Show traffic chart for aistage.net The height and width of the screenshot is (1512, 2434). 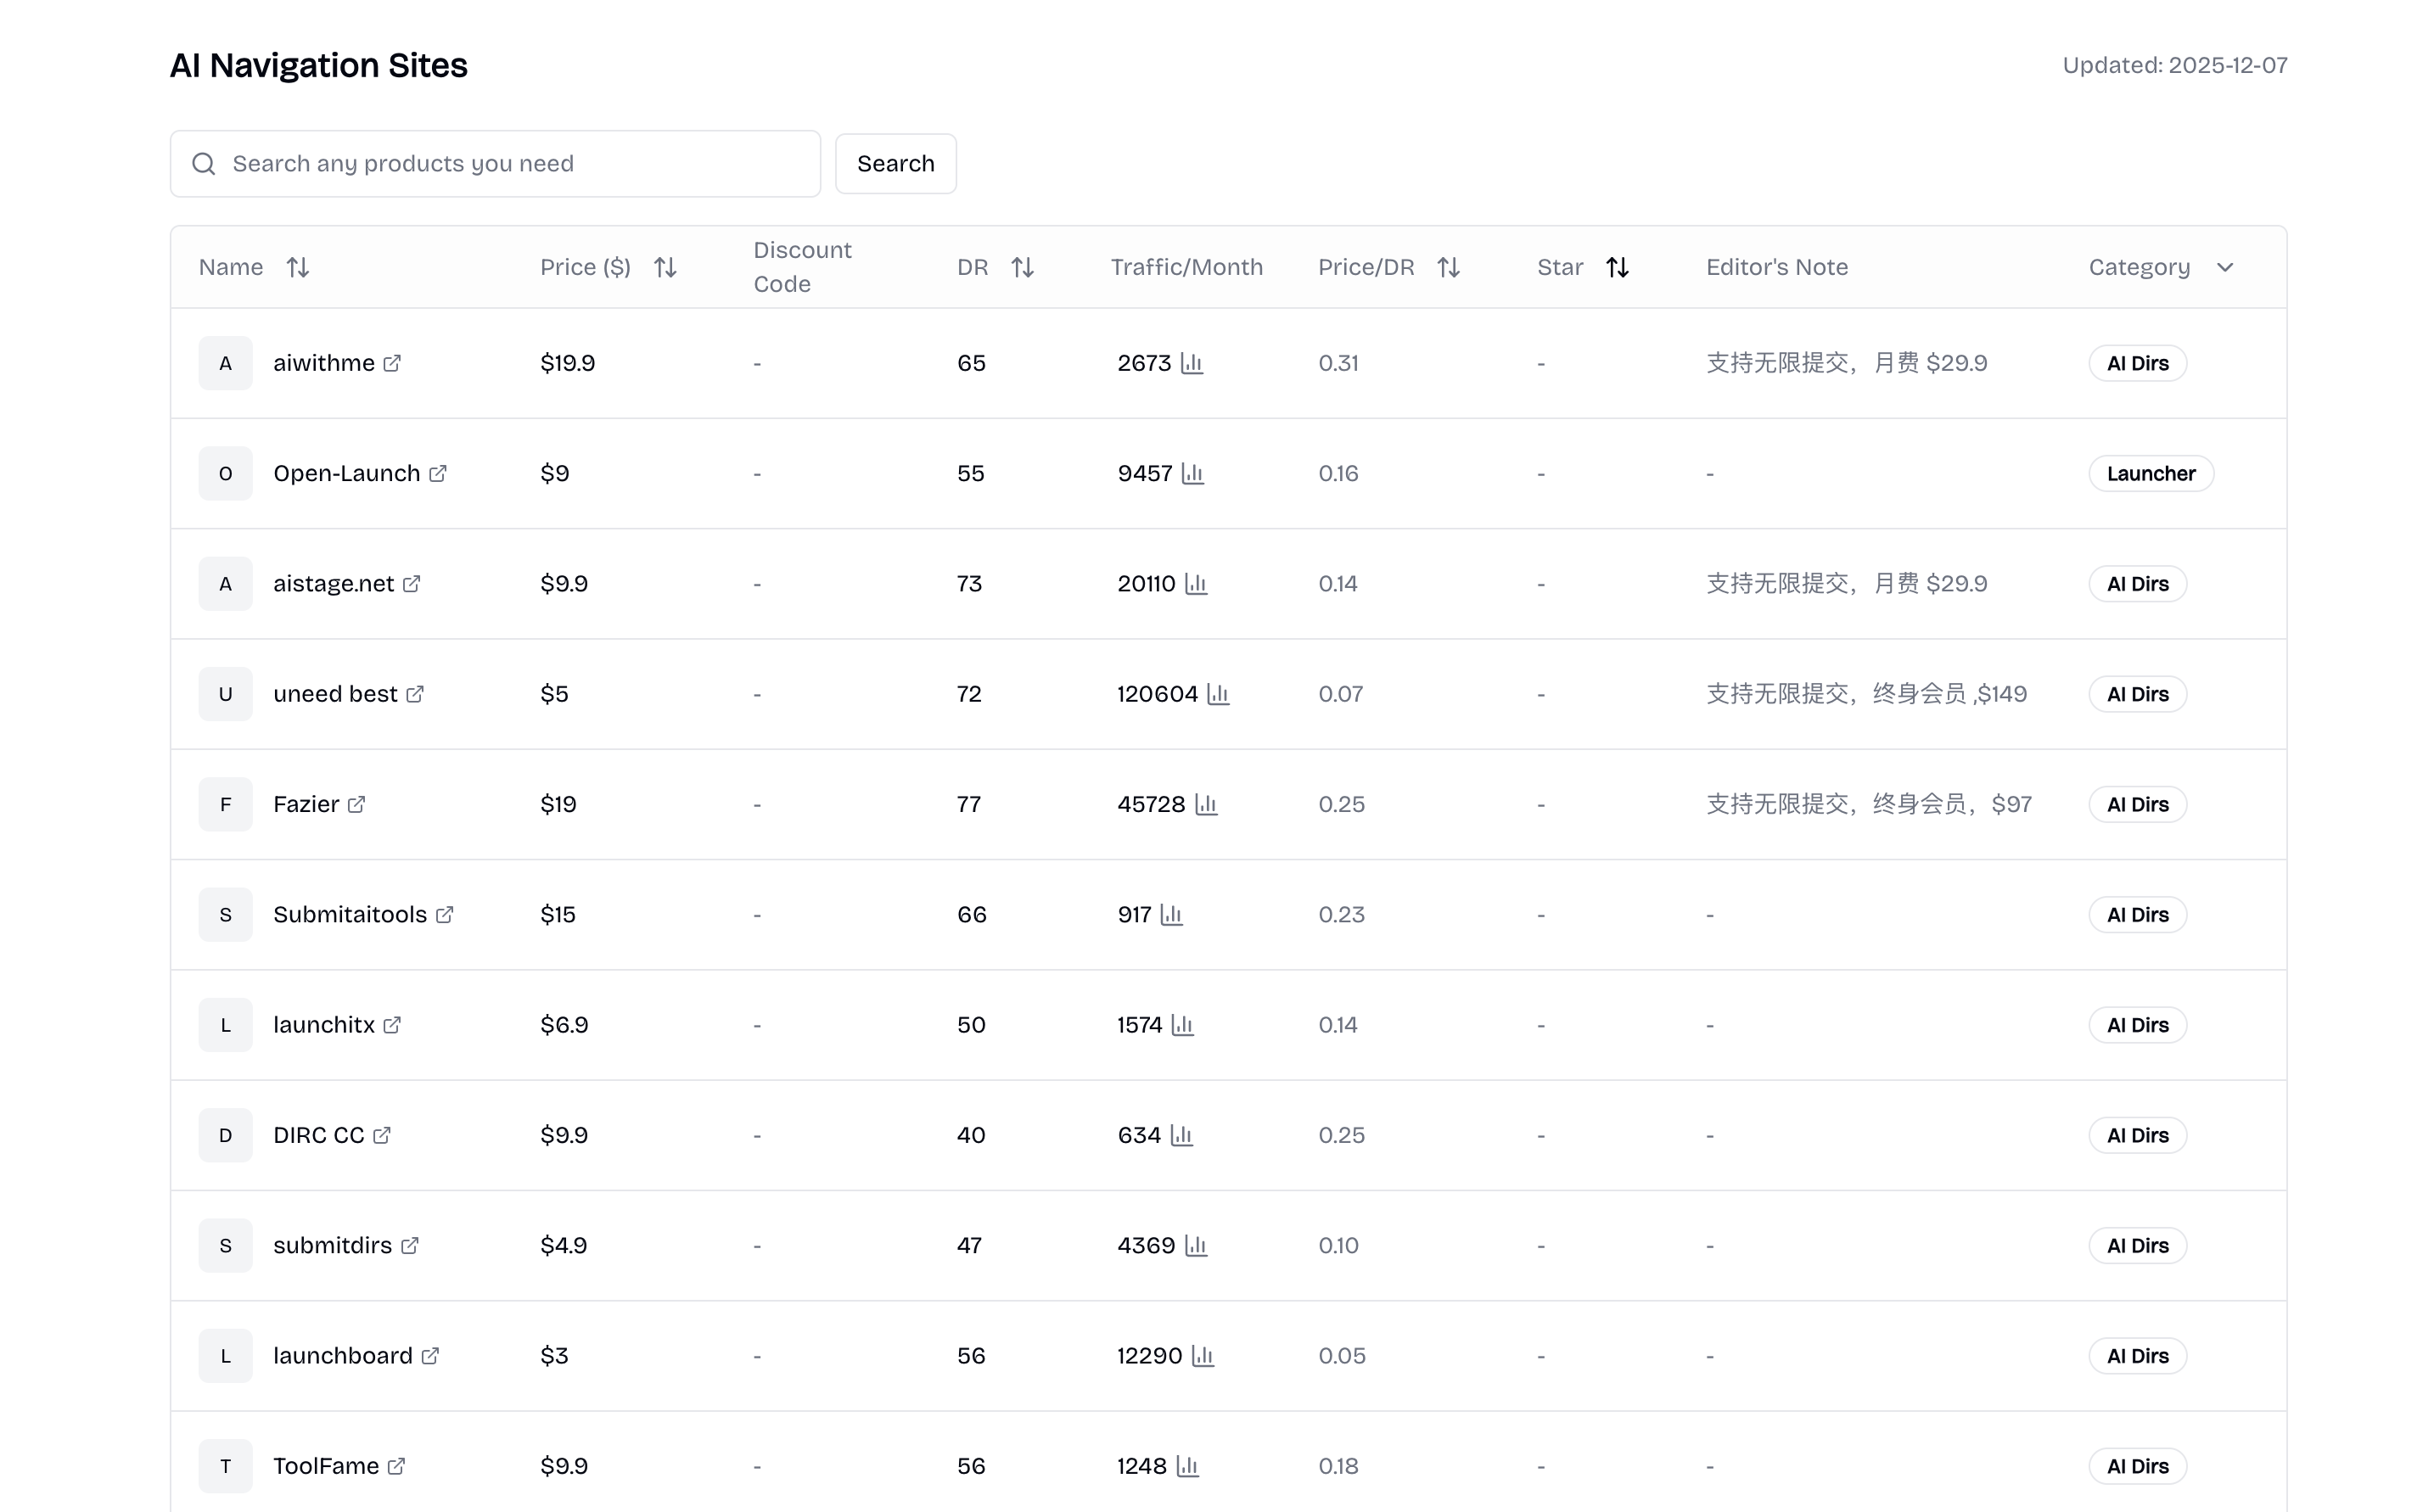[1196, 584]
